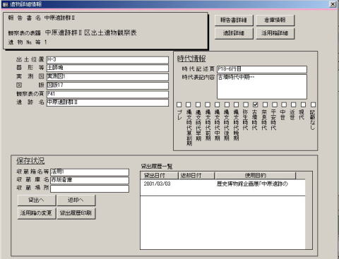Click the 遺跡名 field 中原遺跡群Ⅱ
The image size is (339, 259).
click(x=107, y=102)
